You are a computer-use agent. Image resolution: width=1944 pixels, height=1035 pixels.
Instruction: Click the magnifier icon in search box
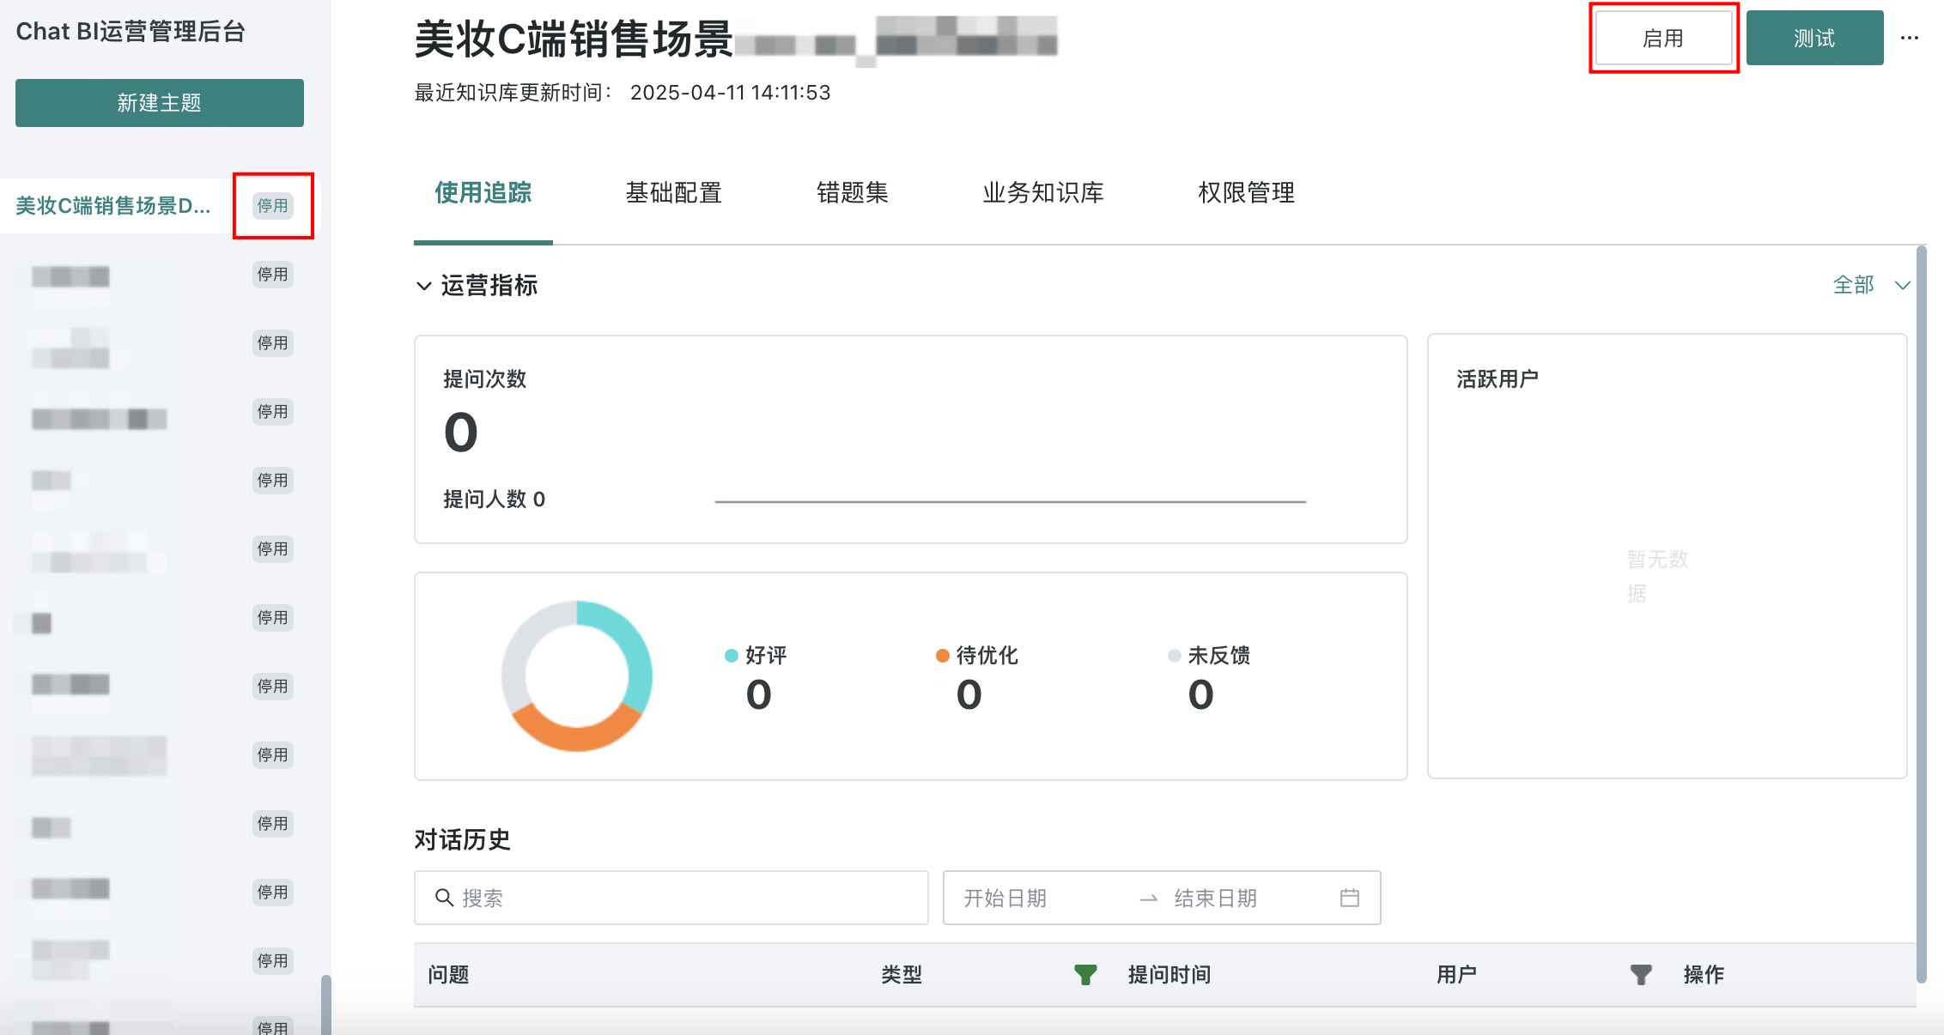click(x=444, y=898)
